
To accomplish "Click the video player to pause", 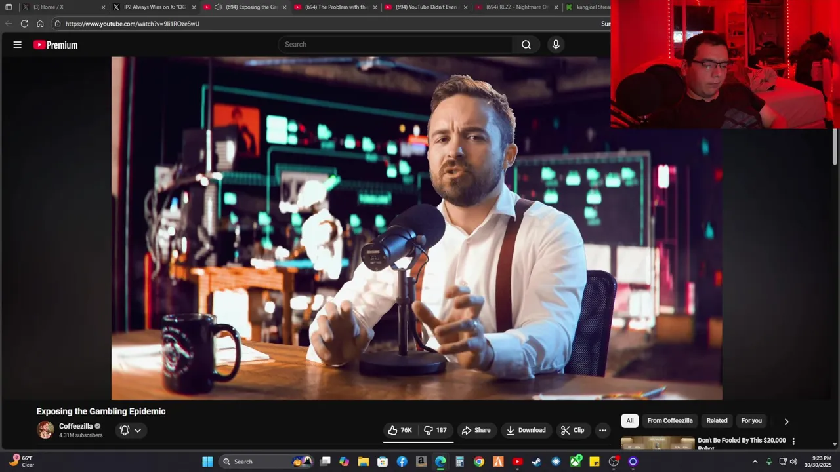I will click(417, 228).
